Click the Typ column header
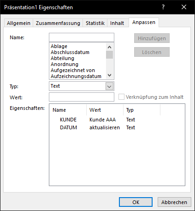Image resolution: width=195 pixels, height=211 pixels. click(x=142, y=110)
